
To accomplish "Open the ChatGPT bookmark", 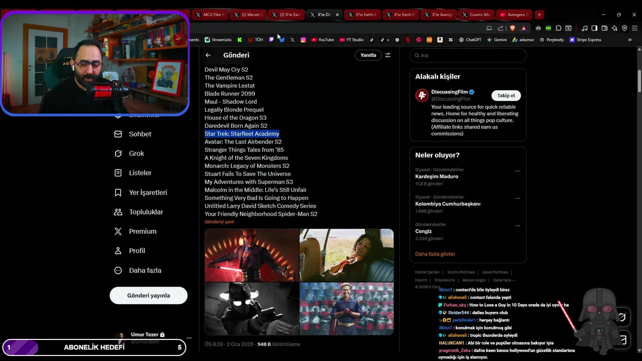I will click(469, 40).
